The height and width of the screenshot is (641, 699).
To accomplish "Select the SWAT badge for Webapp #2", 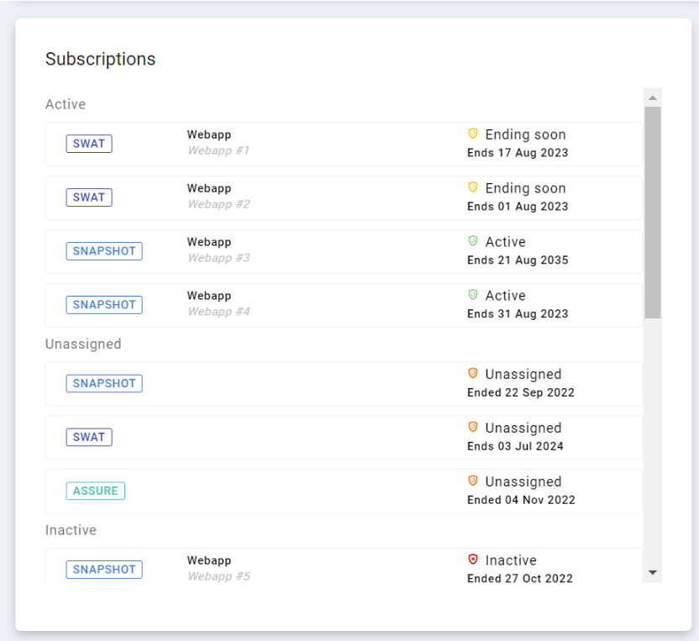I will [x=89, y=197].
